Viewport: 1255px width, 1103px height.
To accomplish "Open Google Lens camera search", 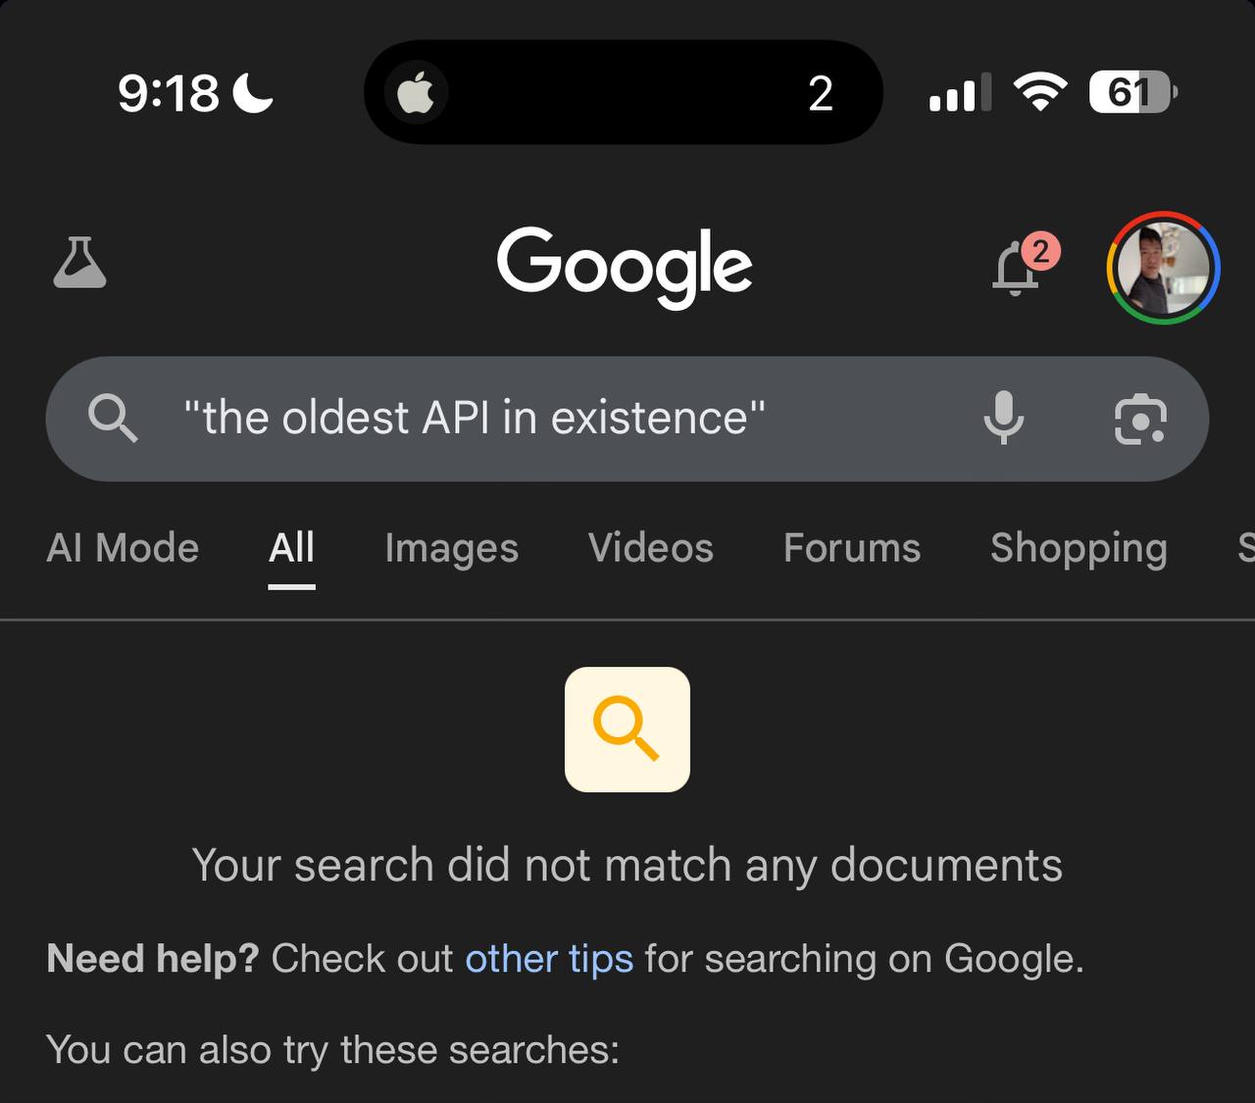I will pos(1139,419).
